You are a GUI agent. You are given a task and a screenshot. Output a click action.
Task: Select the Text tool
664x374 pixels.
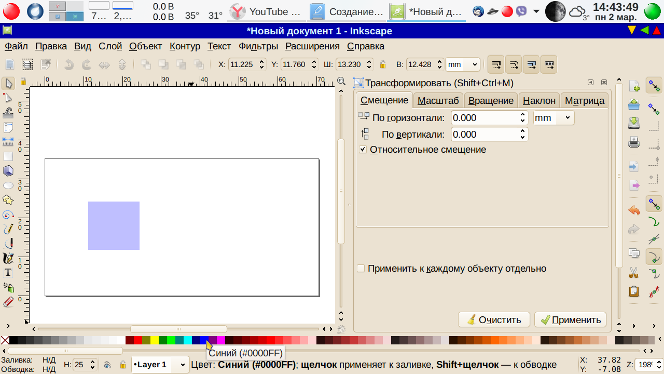click(x=8, y=273)
